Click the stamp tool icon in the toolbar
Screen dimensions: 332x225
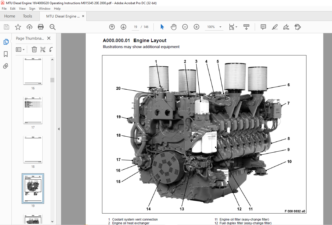(298, 27)
